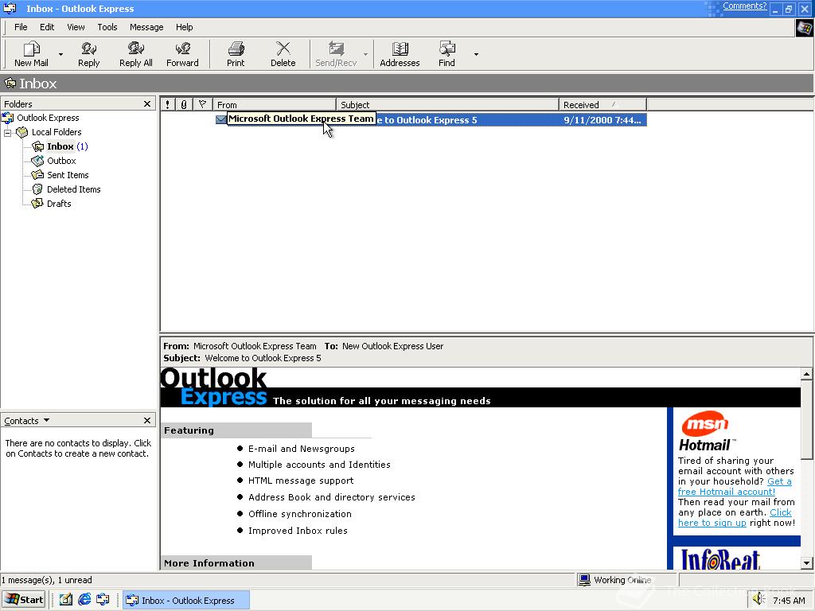Select the Local Folders item
The height and width of the screenshot is (611, 815).
coord(57,132)
